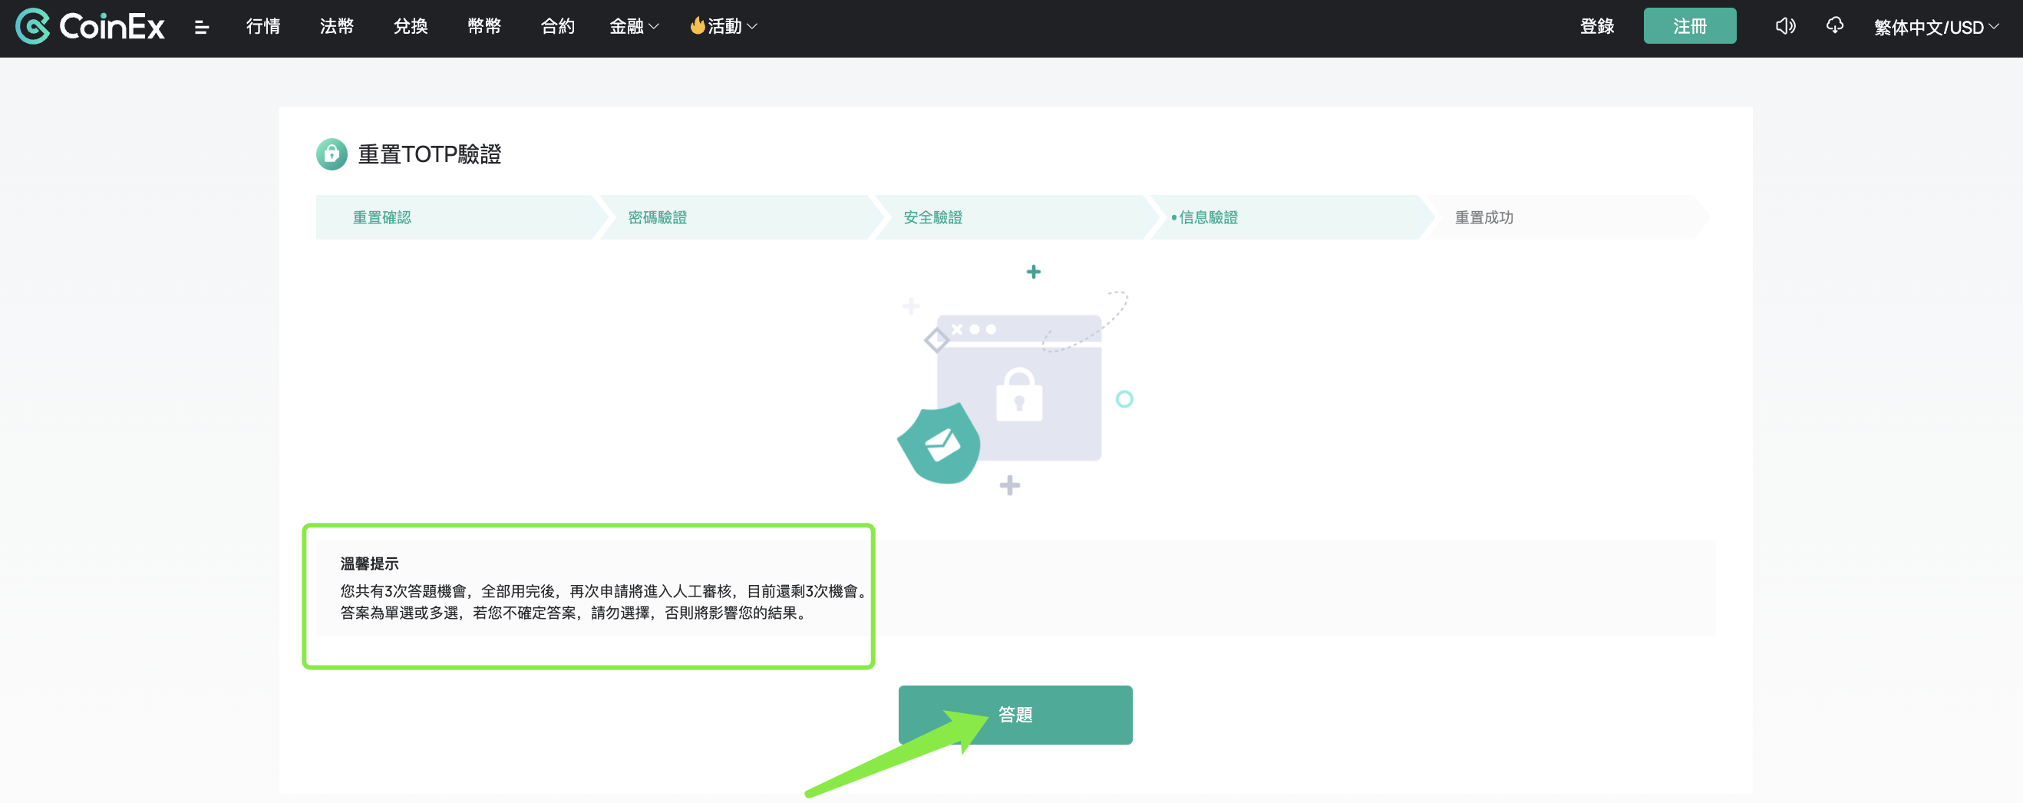The image size is (2023, 803).
Task: Open the 行情 menu item
Action: point(263,27)
